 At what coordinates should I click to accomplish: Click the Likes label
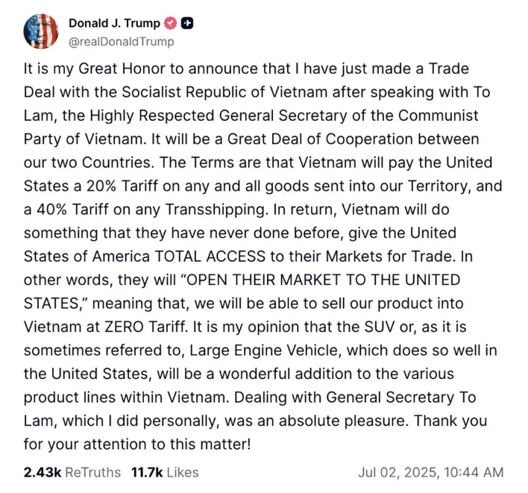183,472
